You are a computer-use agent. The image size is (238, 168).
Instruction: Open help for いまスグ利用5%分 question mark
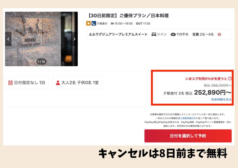[x=230, y=78]
